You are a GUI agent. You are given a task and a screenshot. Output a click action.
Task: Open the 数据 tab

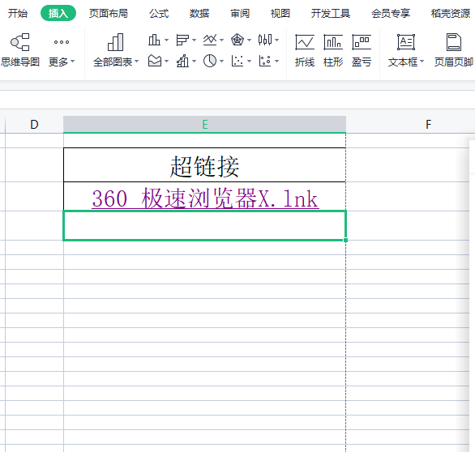click(199, 13)
